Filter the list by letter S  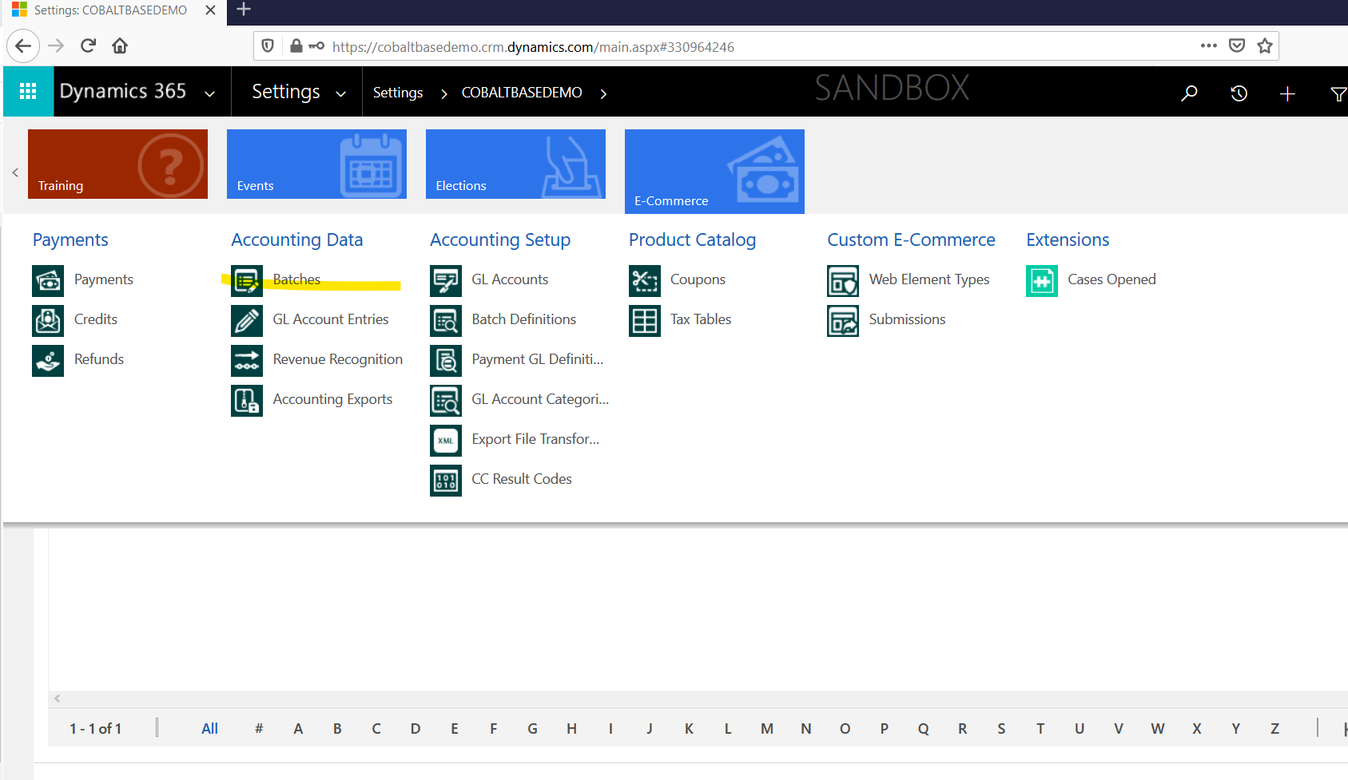1001,728
